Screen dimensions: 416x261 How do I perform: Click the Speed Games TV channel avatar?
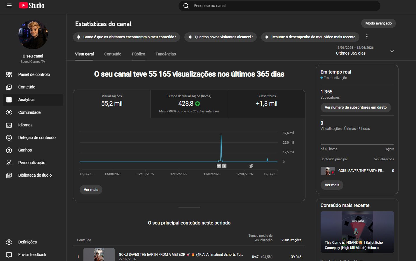point(33,35)
